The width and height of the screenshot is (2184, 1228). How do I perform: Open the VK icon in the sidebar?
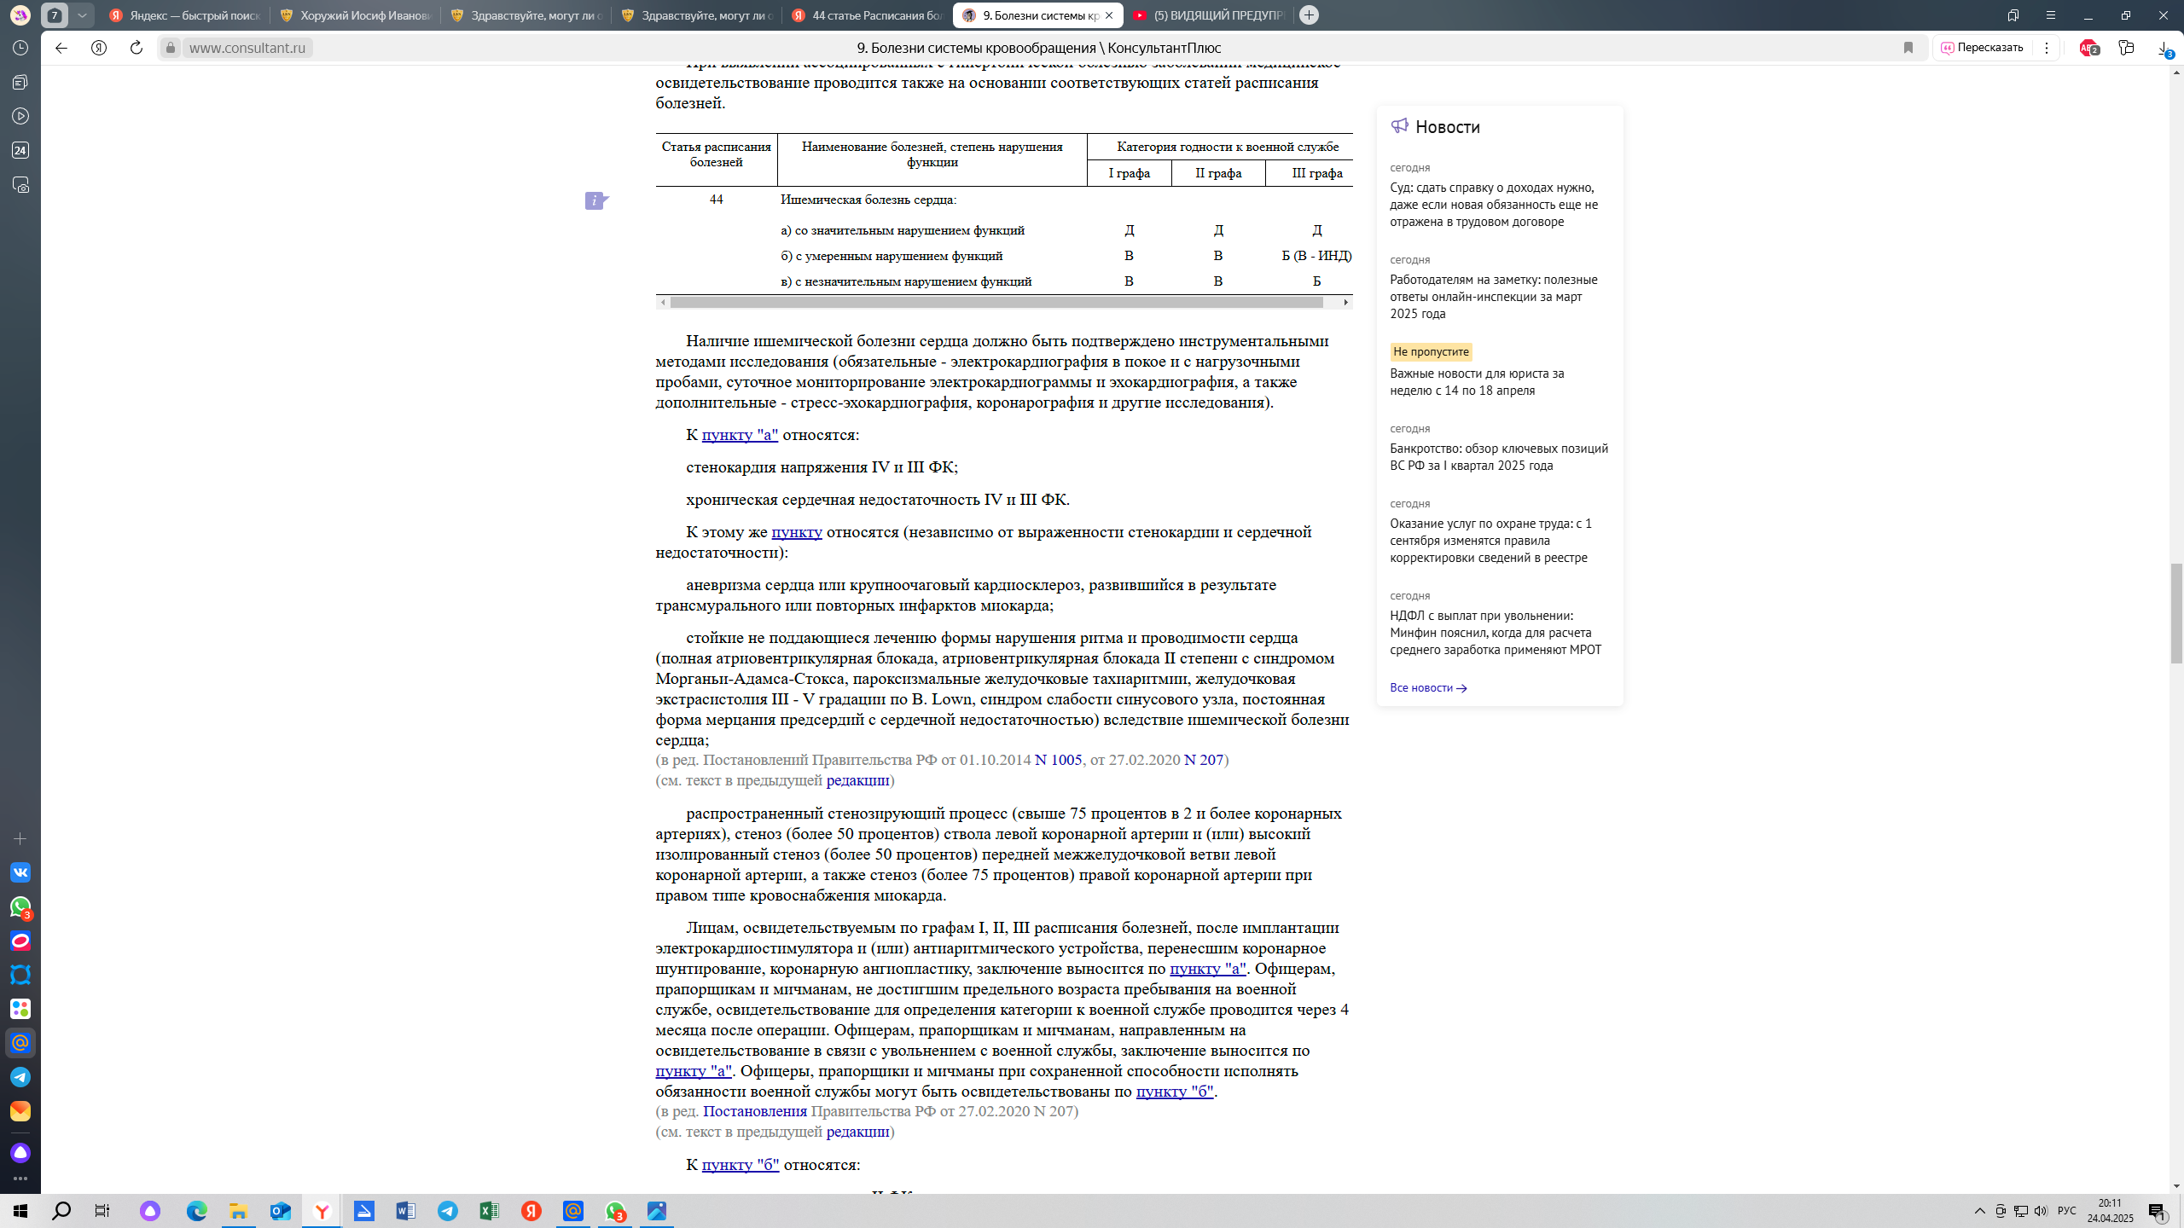pos(20,872)
